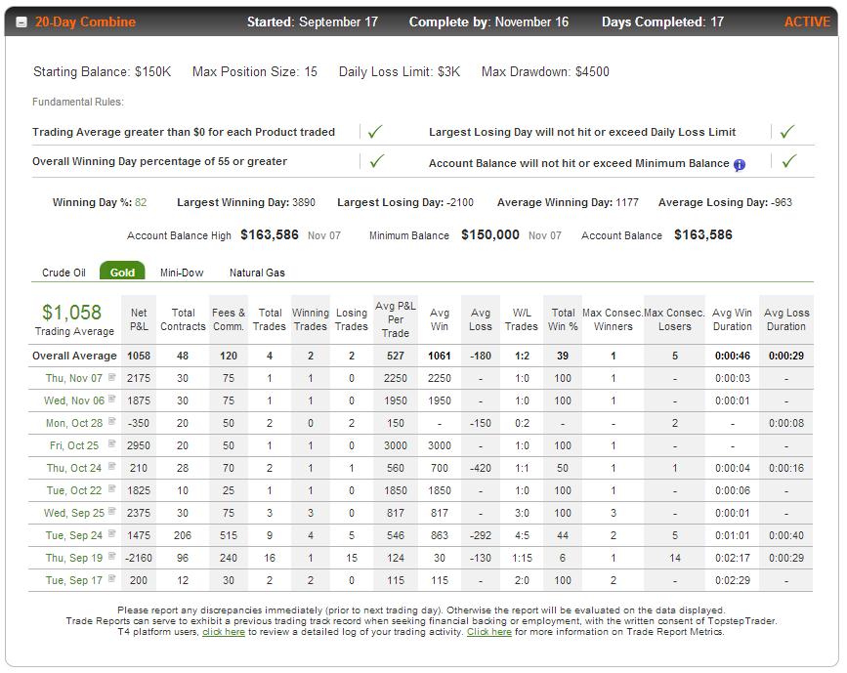Open note icon for Thu, Nov 07

pyautogui.click(x=111, y=377)
